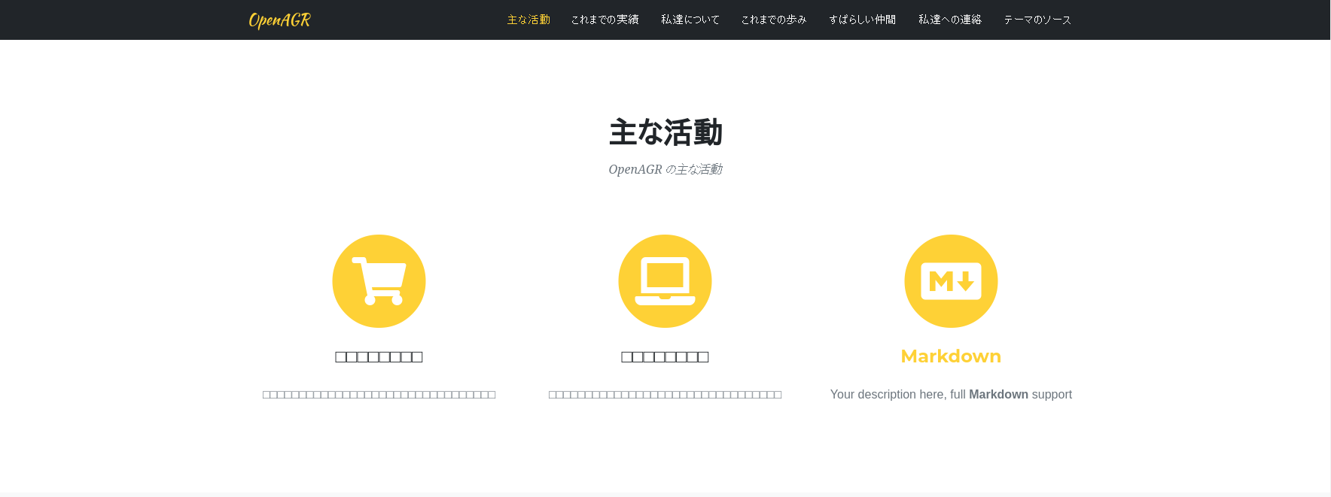The image size is (1331, 497).
Task: Click the description text below the cart title
Action: (379, 395)
